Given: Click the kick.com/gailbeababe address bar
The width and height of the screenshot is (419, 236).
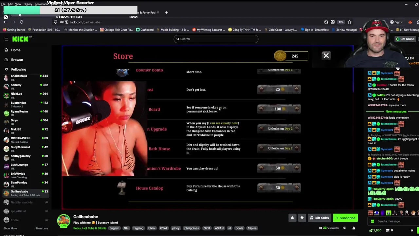Looking at the screenshot, I should [x=85, y=22].
